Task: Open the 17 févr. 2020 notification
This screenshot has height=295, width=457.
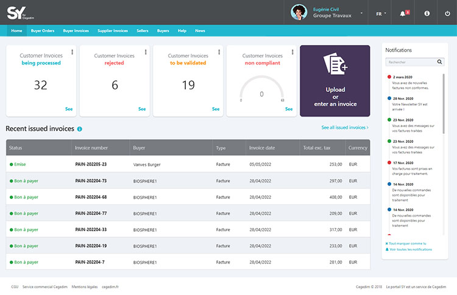Action: pos(410,168)
